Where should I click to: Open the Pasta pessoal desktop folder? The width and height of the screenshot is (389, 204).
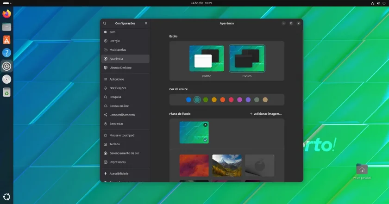(x=362, y=171)
